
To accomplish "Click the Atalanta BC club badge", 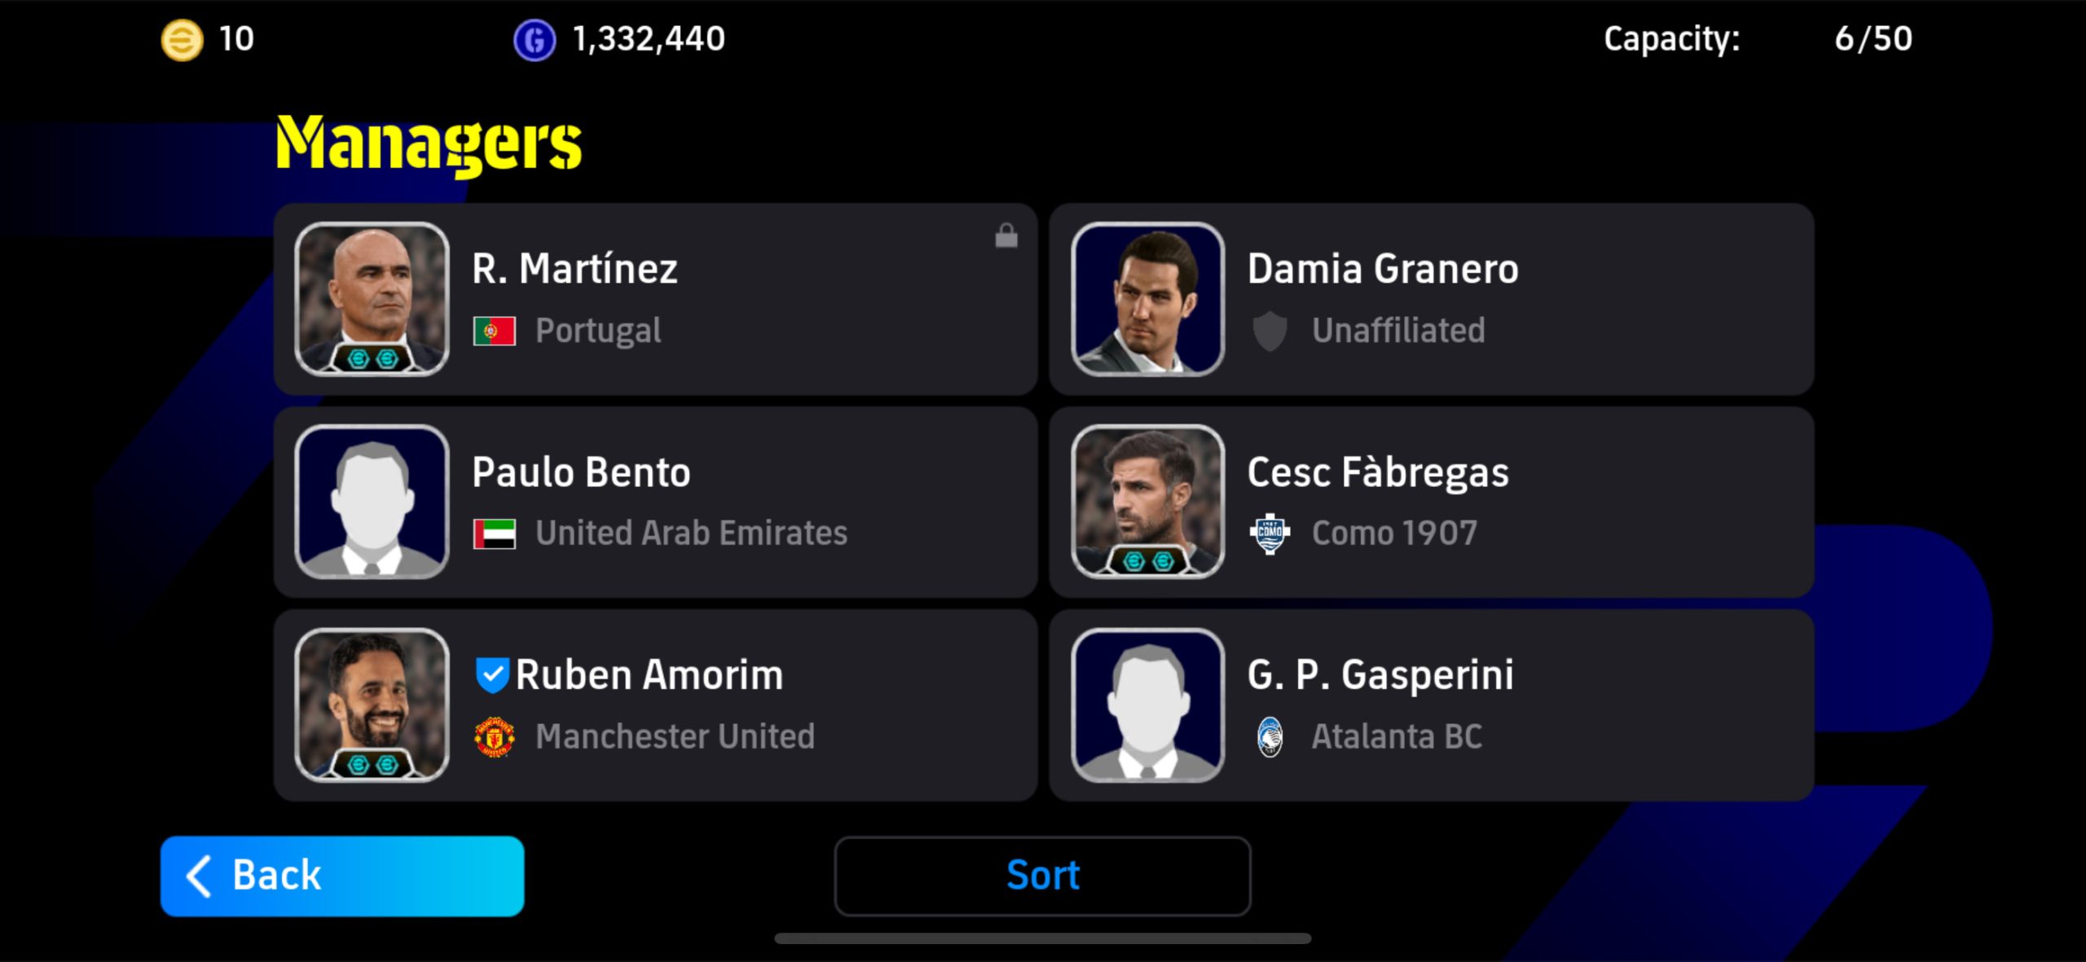I will (1270, 736).
